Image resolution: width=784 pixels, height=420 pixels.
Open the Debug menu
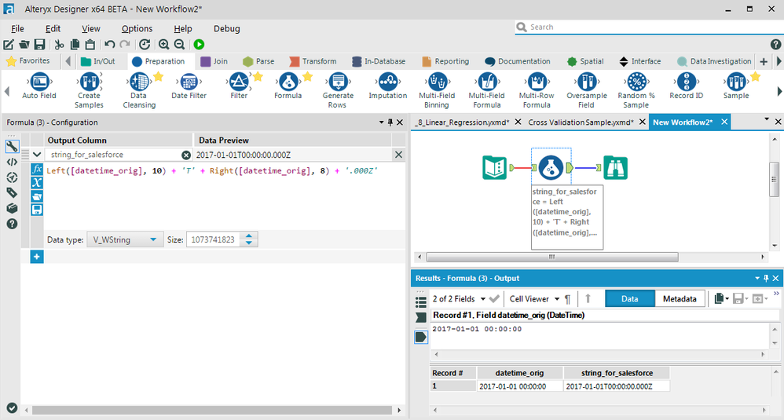tap(227, 28)
